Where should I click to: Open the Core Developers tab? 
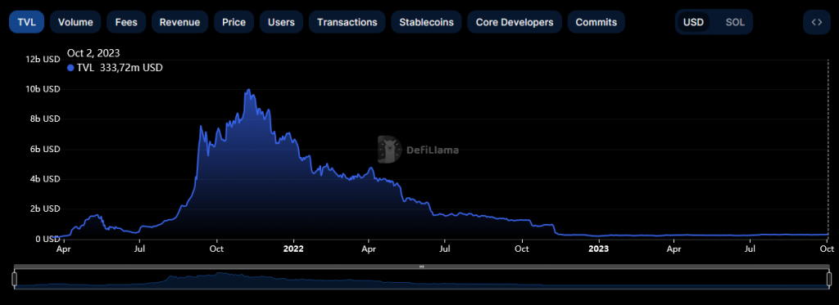(515, 22)
